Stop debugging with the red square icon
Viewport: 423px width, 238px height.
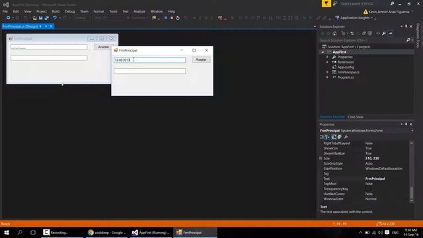[172, 18]
